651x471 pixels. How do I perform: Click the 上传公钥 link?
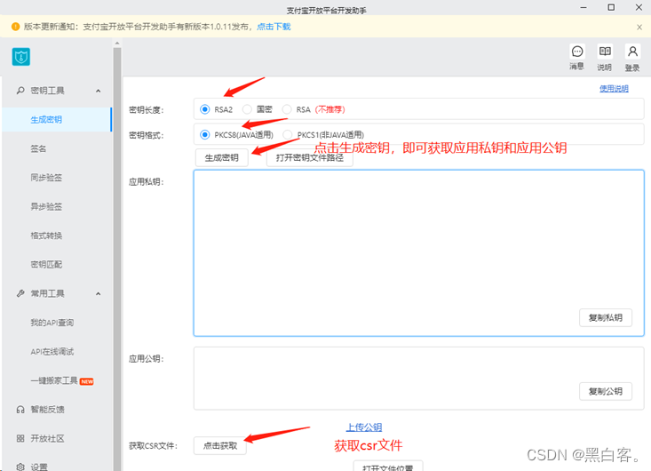pos(364,427)
